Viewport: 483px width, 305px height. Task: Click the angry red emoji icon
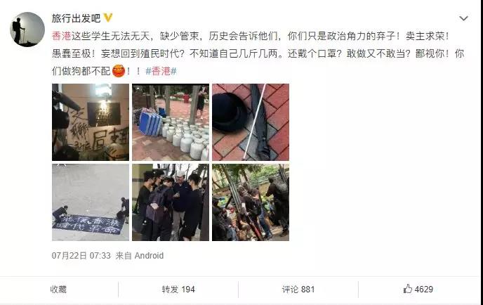pyautogui.click(x=119, y=71)
